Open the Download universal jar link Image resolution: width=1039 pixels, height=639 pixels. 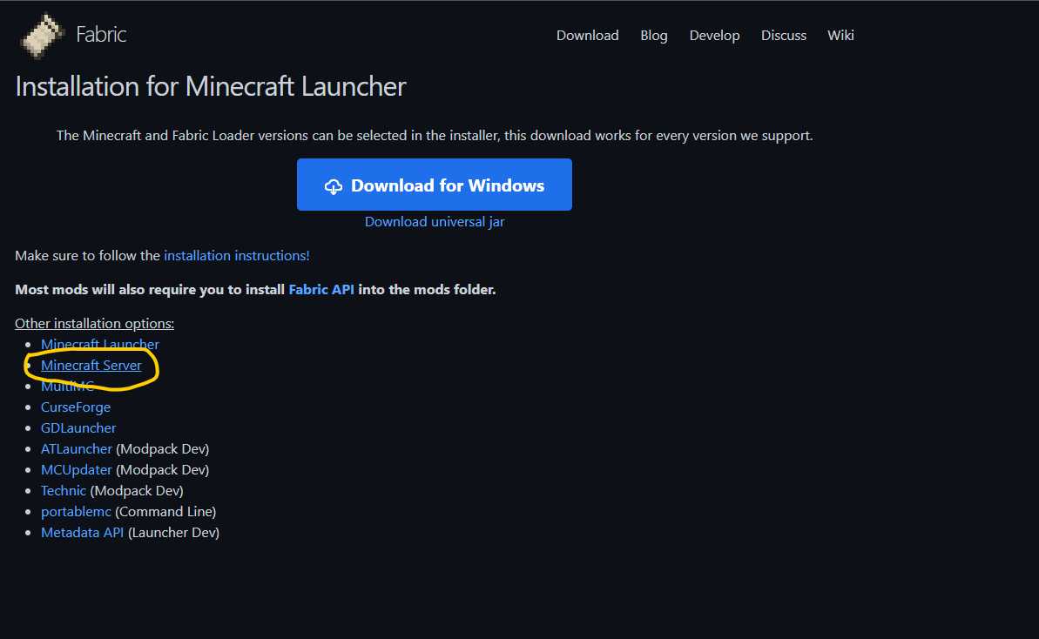pyautogui.click(x=434, y=222)
